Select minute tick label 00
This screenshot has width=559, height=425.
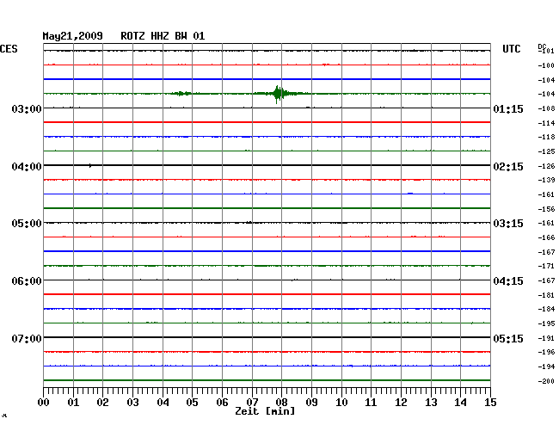pyautogui.click(x=43, y=402)
